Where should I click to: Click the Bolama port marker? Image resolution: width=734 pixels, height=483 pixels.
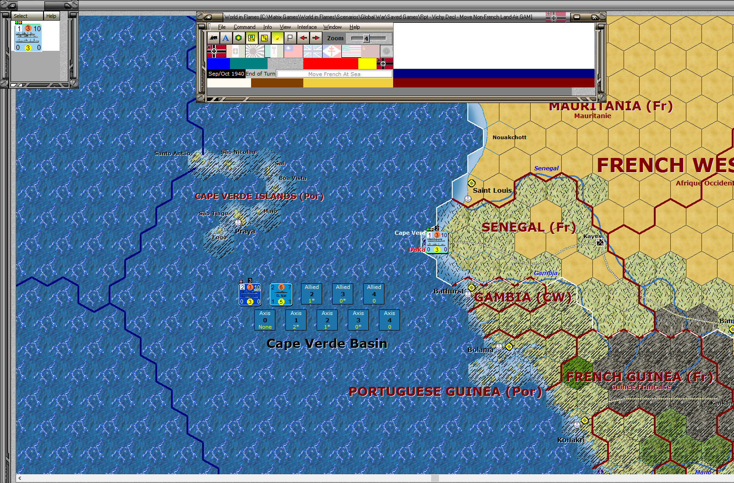(x=499, y=347)
